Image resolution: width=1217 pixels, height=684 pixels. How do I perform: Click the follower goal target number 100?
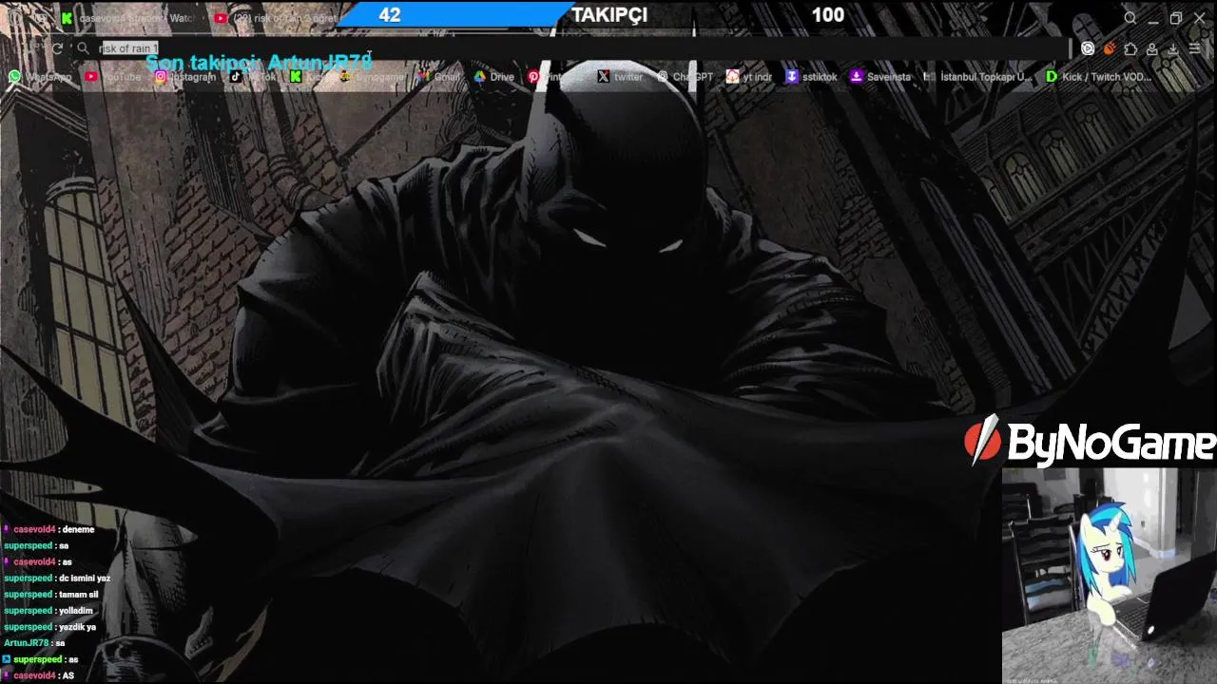pyautogui.click(x=827, y=14)
